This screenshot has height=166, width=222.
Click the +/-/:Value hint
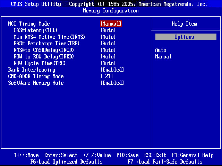(x=97, y=155)
